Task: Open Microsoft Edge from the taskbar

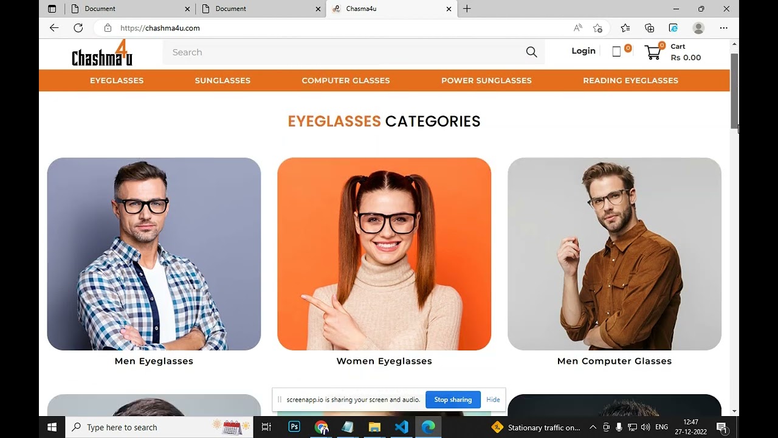Action: [429, 427]
